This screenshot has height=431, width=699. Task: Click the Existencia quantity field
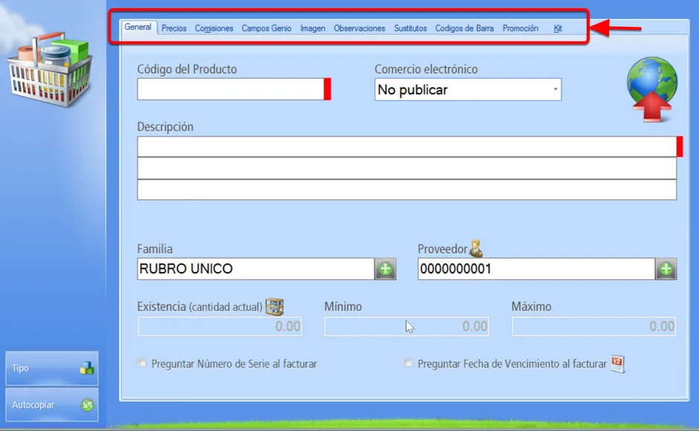click(220, 326)
